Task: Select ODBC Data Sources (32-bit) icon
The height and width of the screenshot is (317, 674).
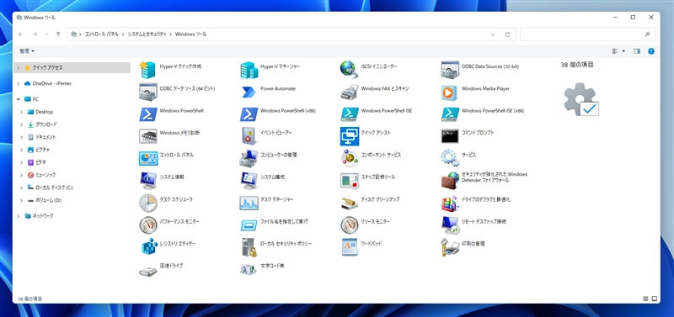Action: click(x=450, y=70)
